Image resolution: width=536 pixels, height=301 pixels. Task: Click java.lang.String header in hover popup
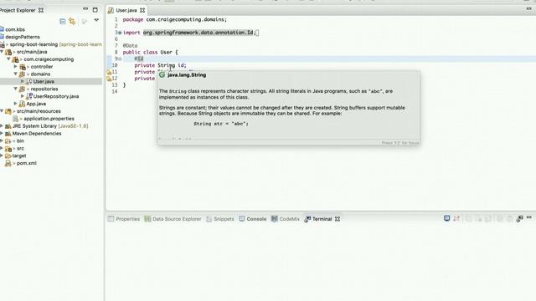(x=187, y=75)
